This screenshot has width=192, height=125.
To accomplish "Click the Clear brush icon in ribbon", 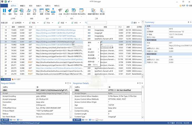I will [10, 11].
